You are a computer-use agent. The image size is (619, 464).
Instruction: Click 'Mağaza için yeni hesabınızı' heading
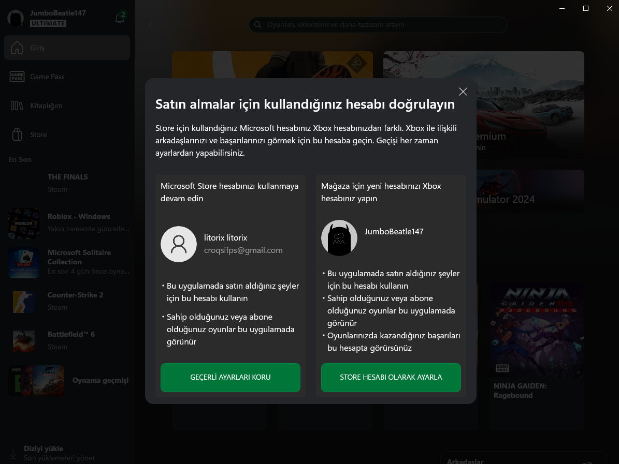click(381, 192)
